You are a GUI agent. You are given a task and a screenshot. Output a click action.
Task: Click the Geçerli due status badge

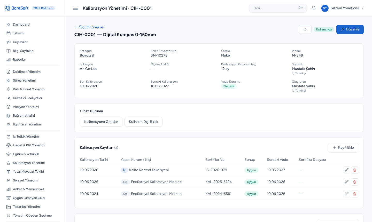coord(229,86)
